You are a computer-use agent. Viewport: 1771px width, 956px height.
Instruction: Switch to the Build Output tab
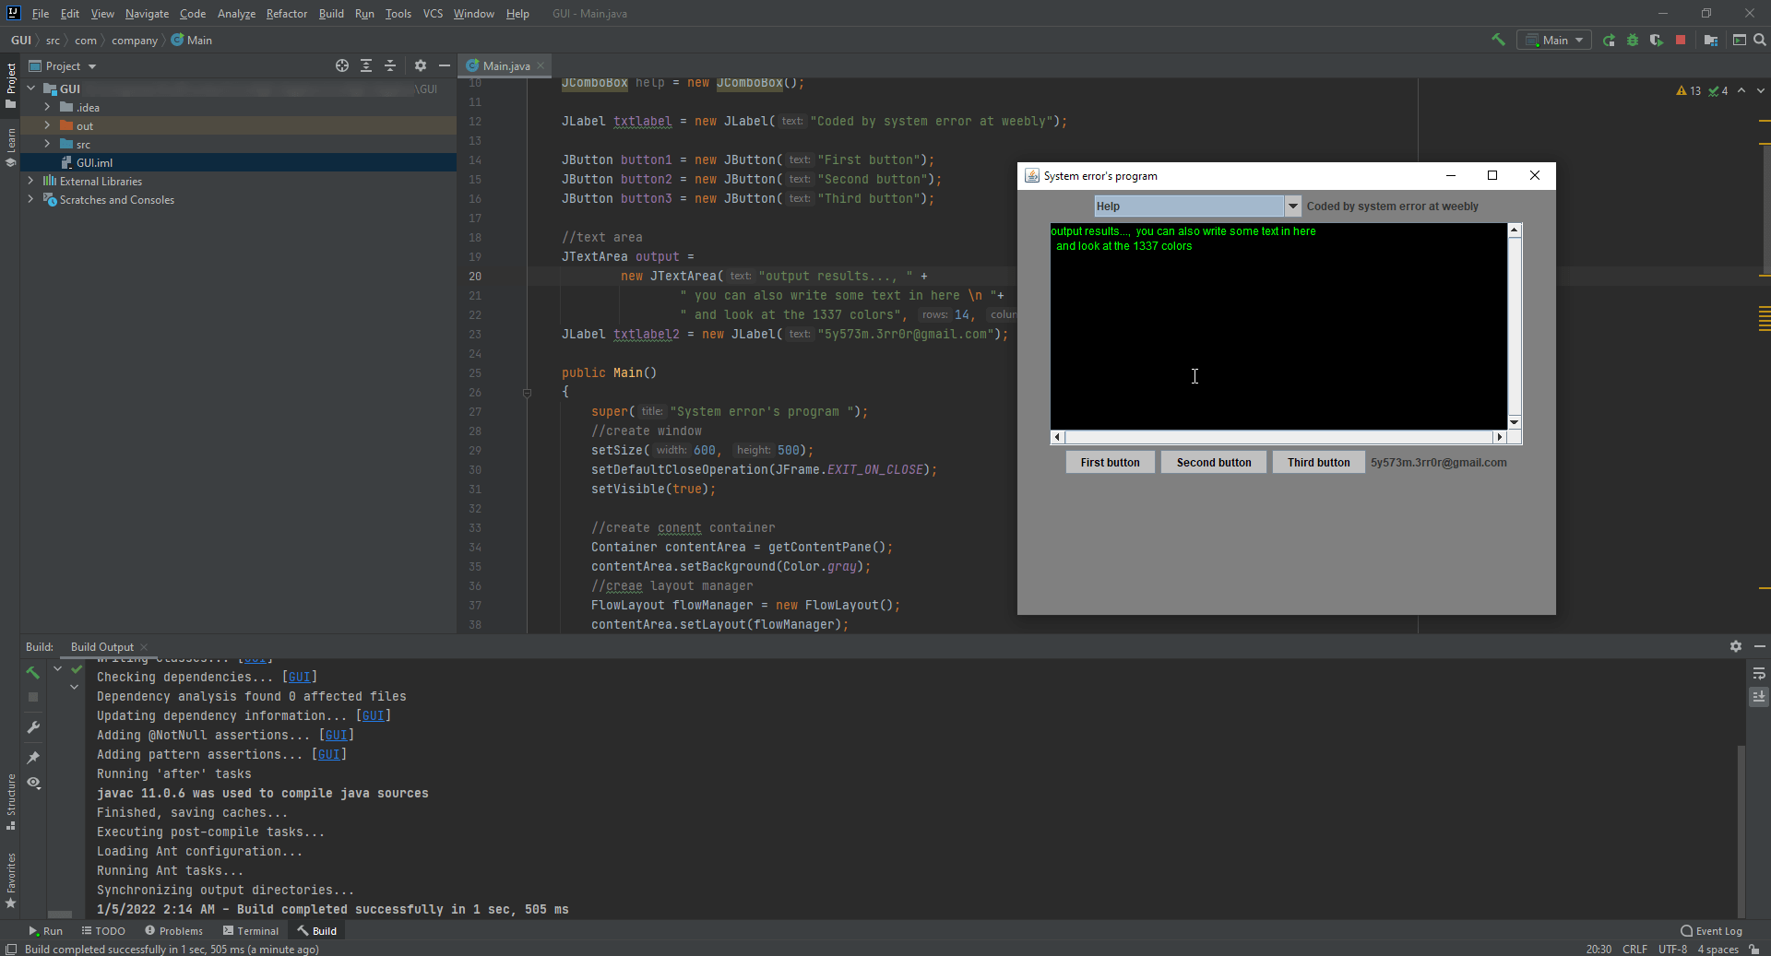coord(101,646)
